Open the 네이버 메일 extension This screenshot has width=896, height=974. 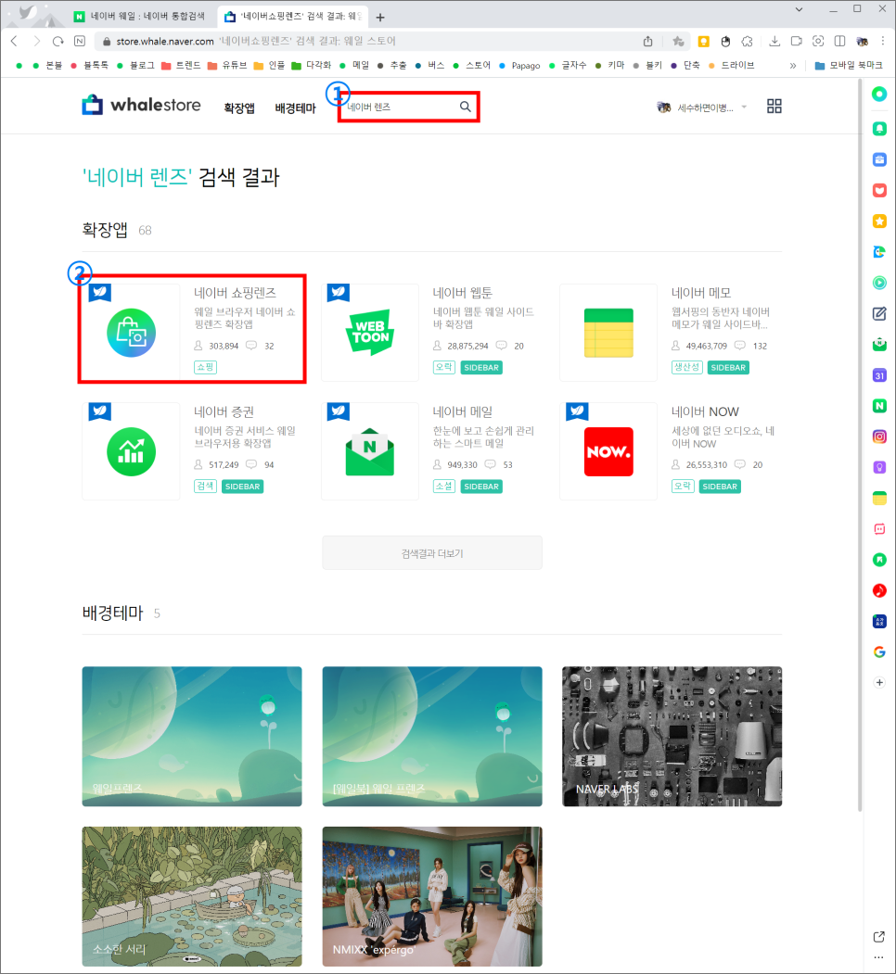pos(431,451)
